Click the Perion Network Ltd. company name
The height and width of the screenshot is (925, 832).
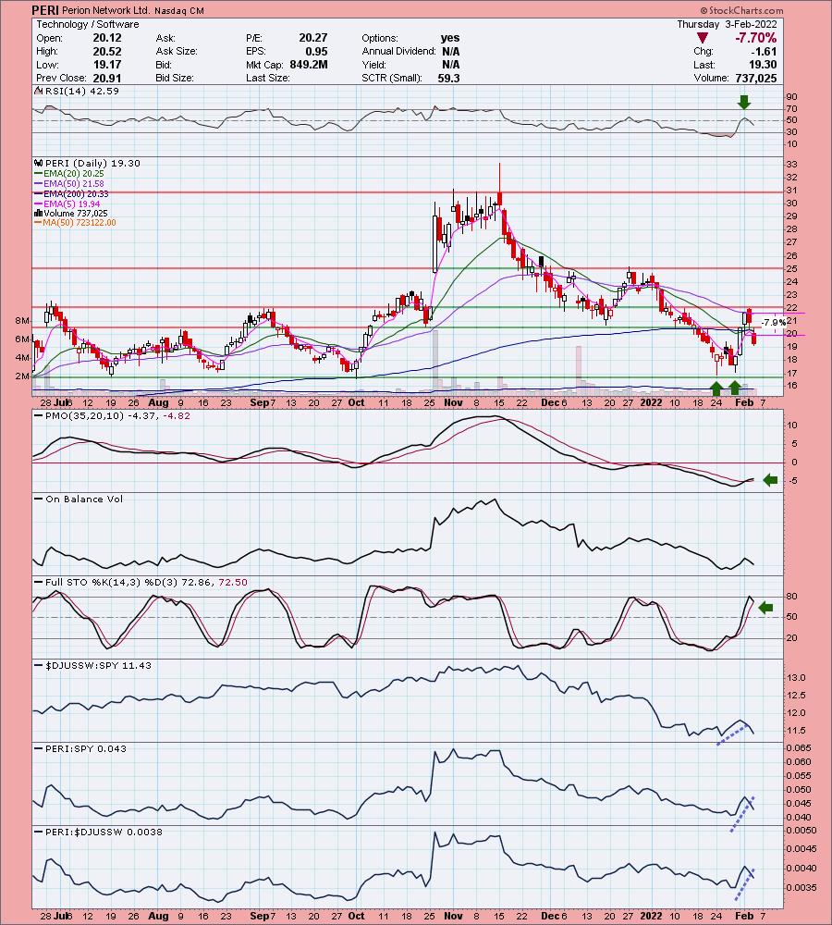click(106, 10)
